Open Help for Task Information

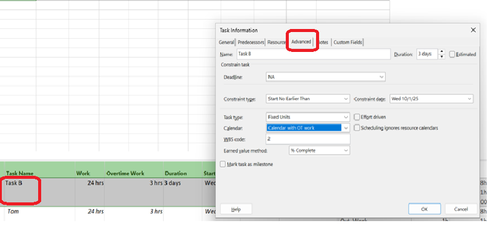(236, 209)
